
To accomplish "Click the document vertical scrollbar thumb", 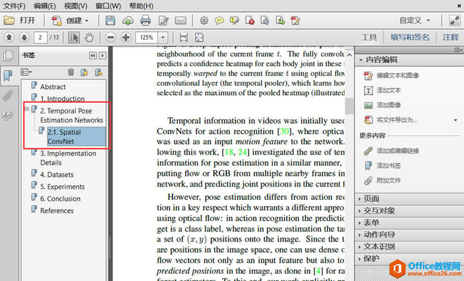I will tap(349, 106).
